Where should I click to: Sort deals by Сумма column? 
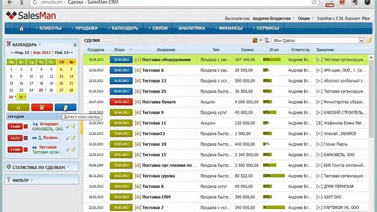[x=247, y=49]
